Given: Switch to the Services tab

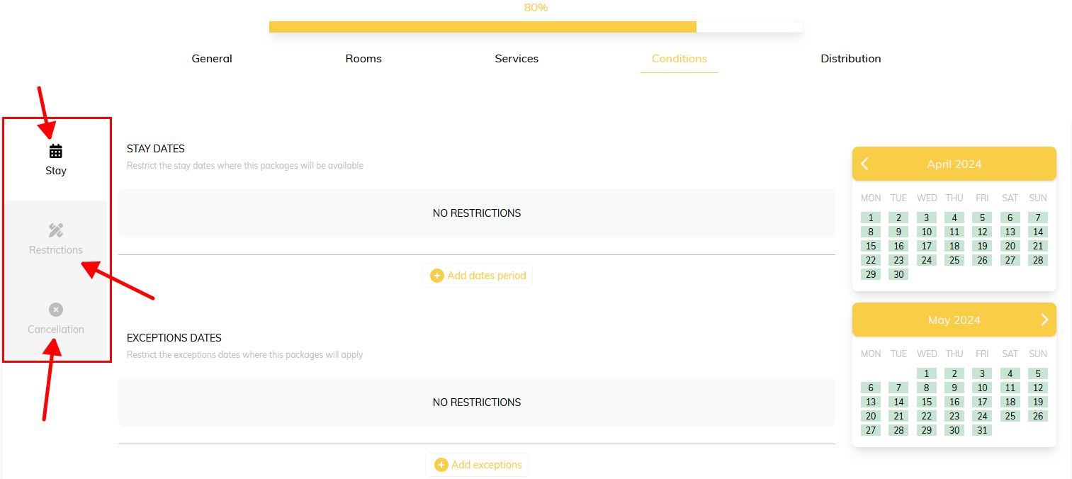Looking at the screenshot, I should click(x=517, y=59).
